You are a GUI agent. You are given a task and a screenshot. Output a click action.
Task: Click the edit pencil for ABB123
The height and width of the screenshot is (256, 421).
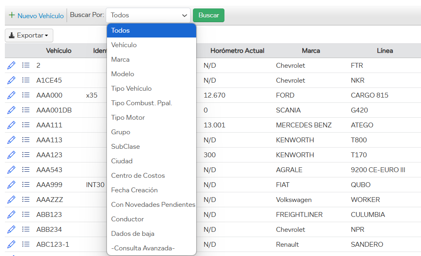(x=11, y=214)
